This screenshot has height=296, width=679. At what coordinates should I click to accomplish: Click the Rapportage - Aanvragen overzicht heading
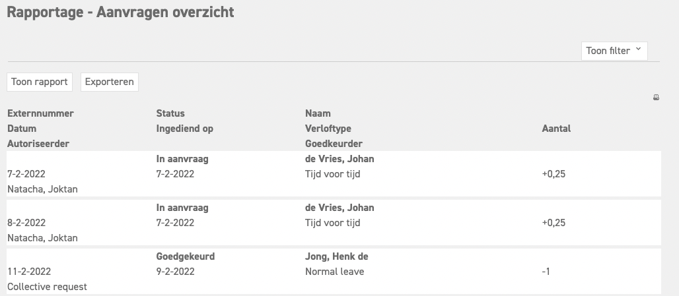[x=120, y=12]
